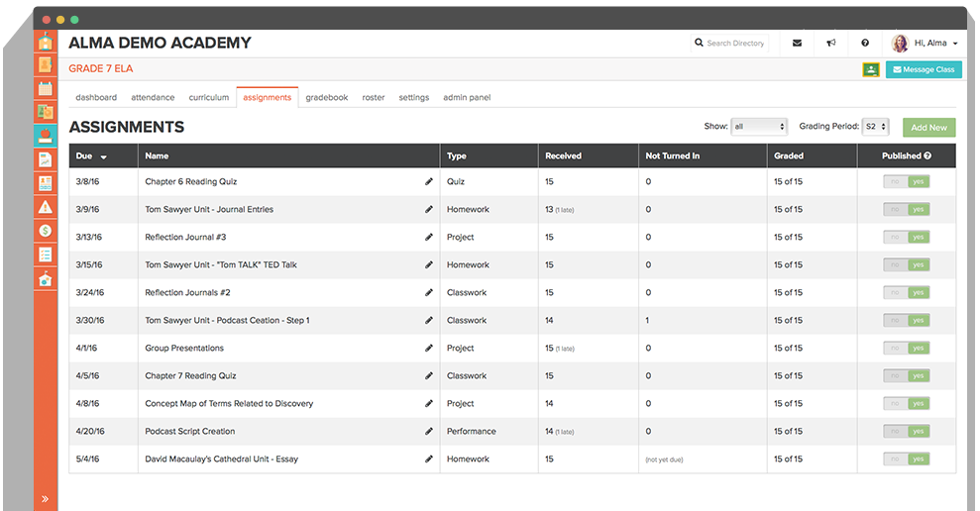Switch to the attendance tab
Viewport: 980px width, 511px height.
pos(153,97)
